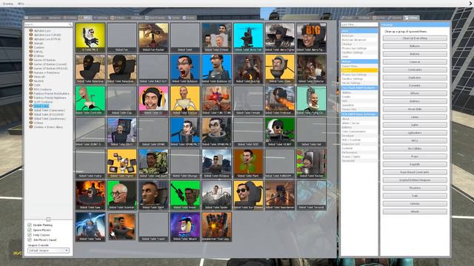Click the Clean Up Everything button

click(x=415, y=38)
